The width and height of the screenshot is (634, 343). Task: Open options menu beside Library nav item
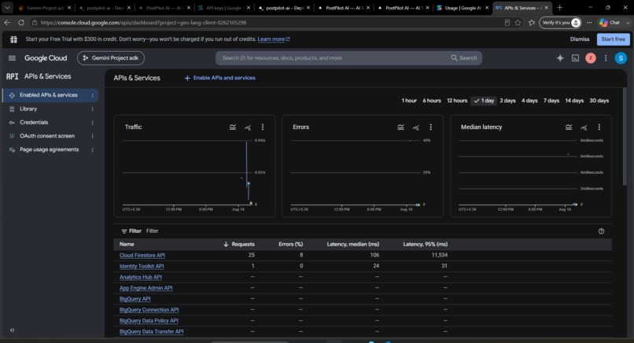coord(93,109)
